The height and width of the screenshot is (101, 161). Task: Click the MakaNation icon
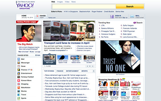19,88
